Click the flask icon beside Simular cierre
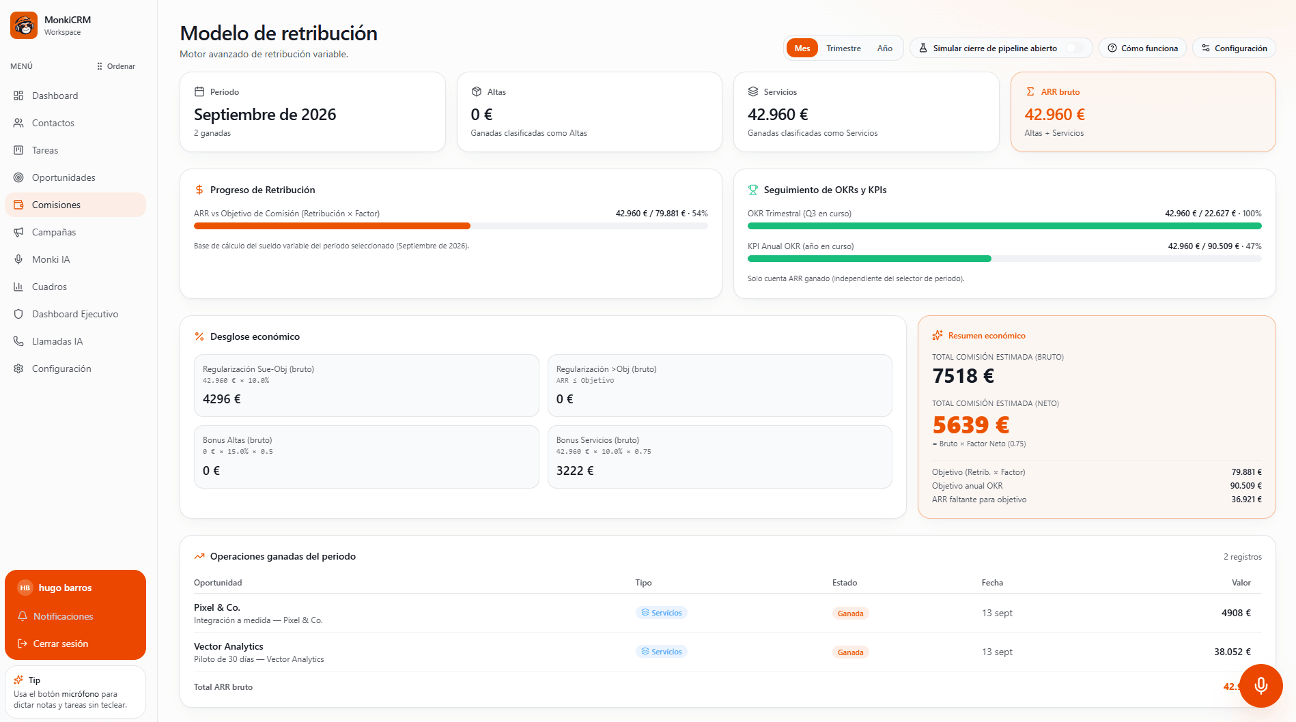The height and width of the screenshot is (722, 1296). click(923, 48)
